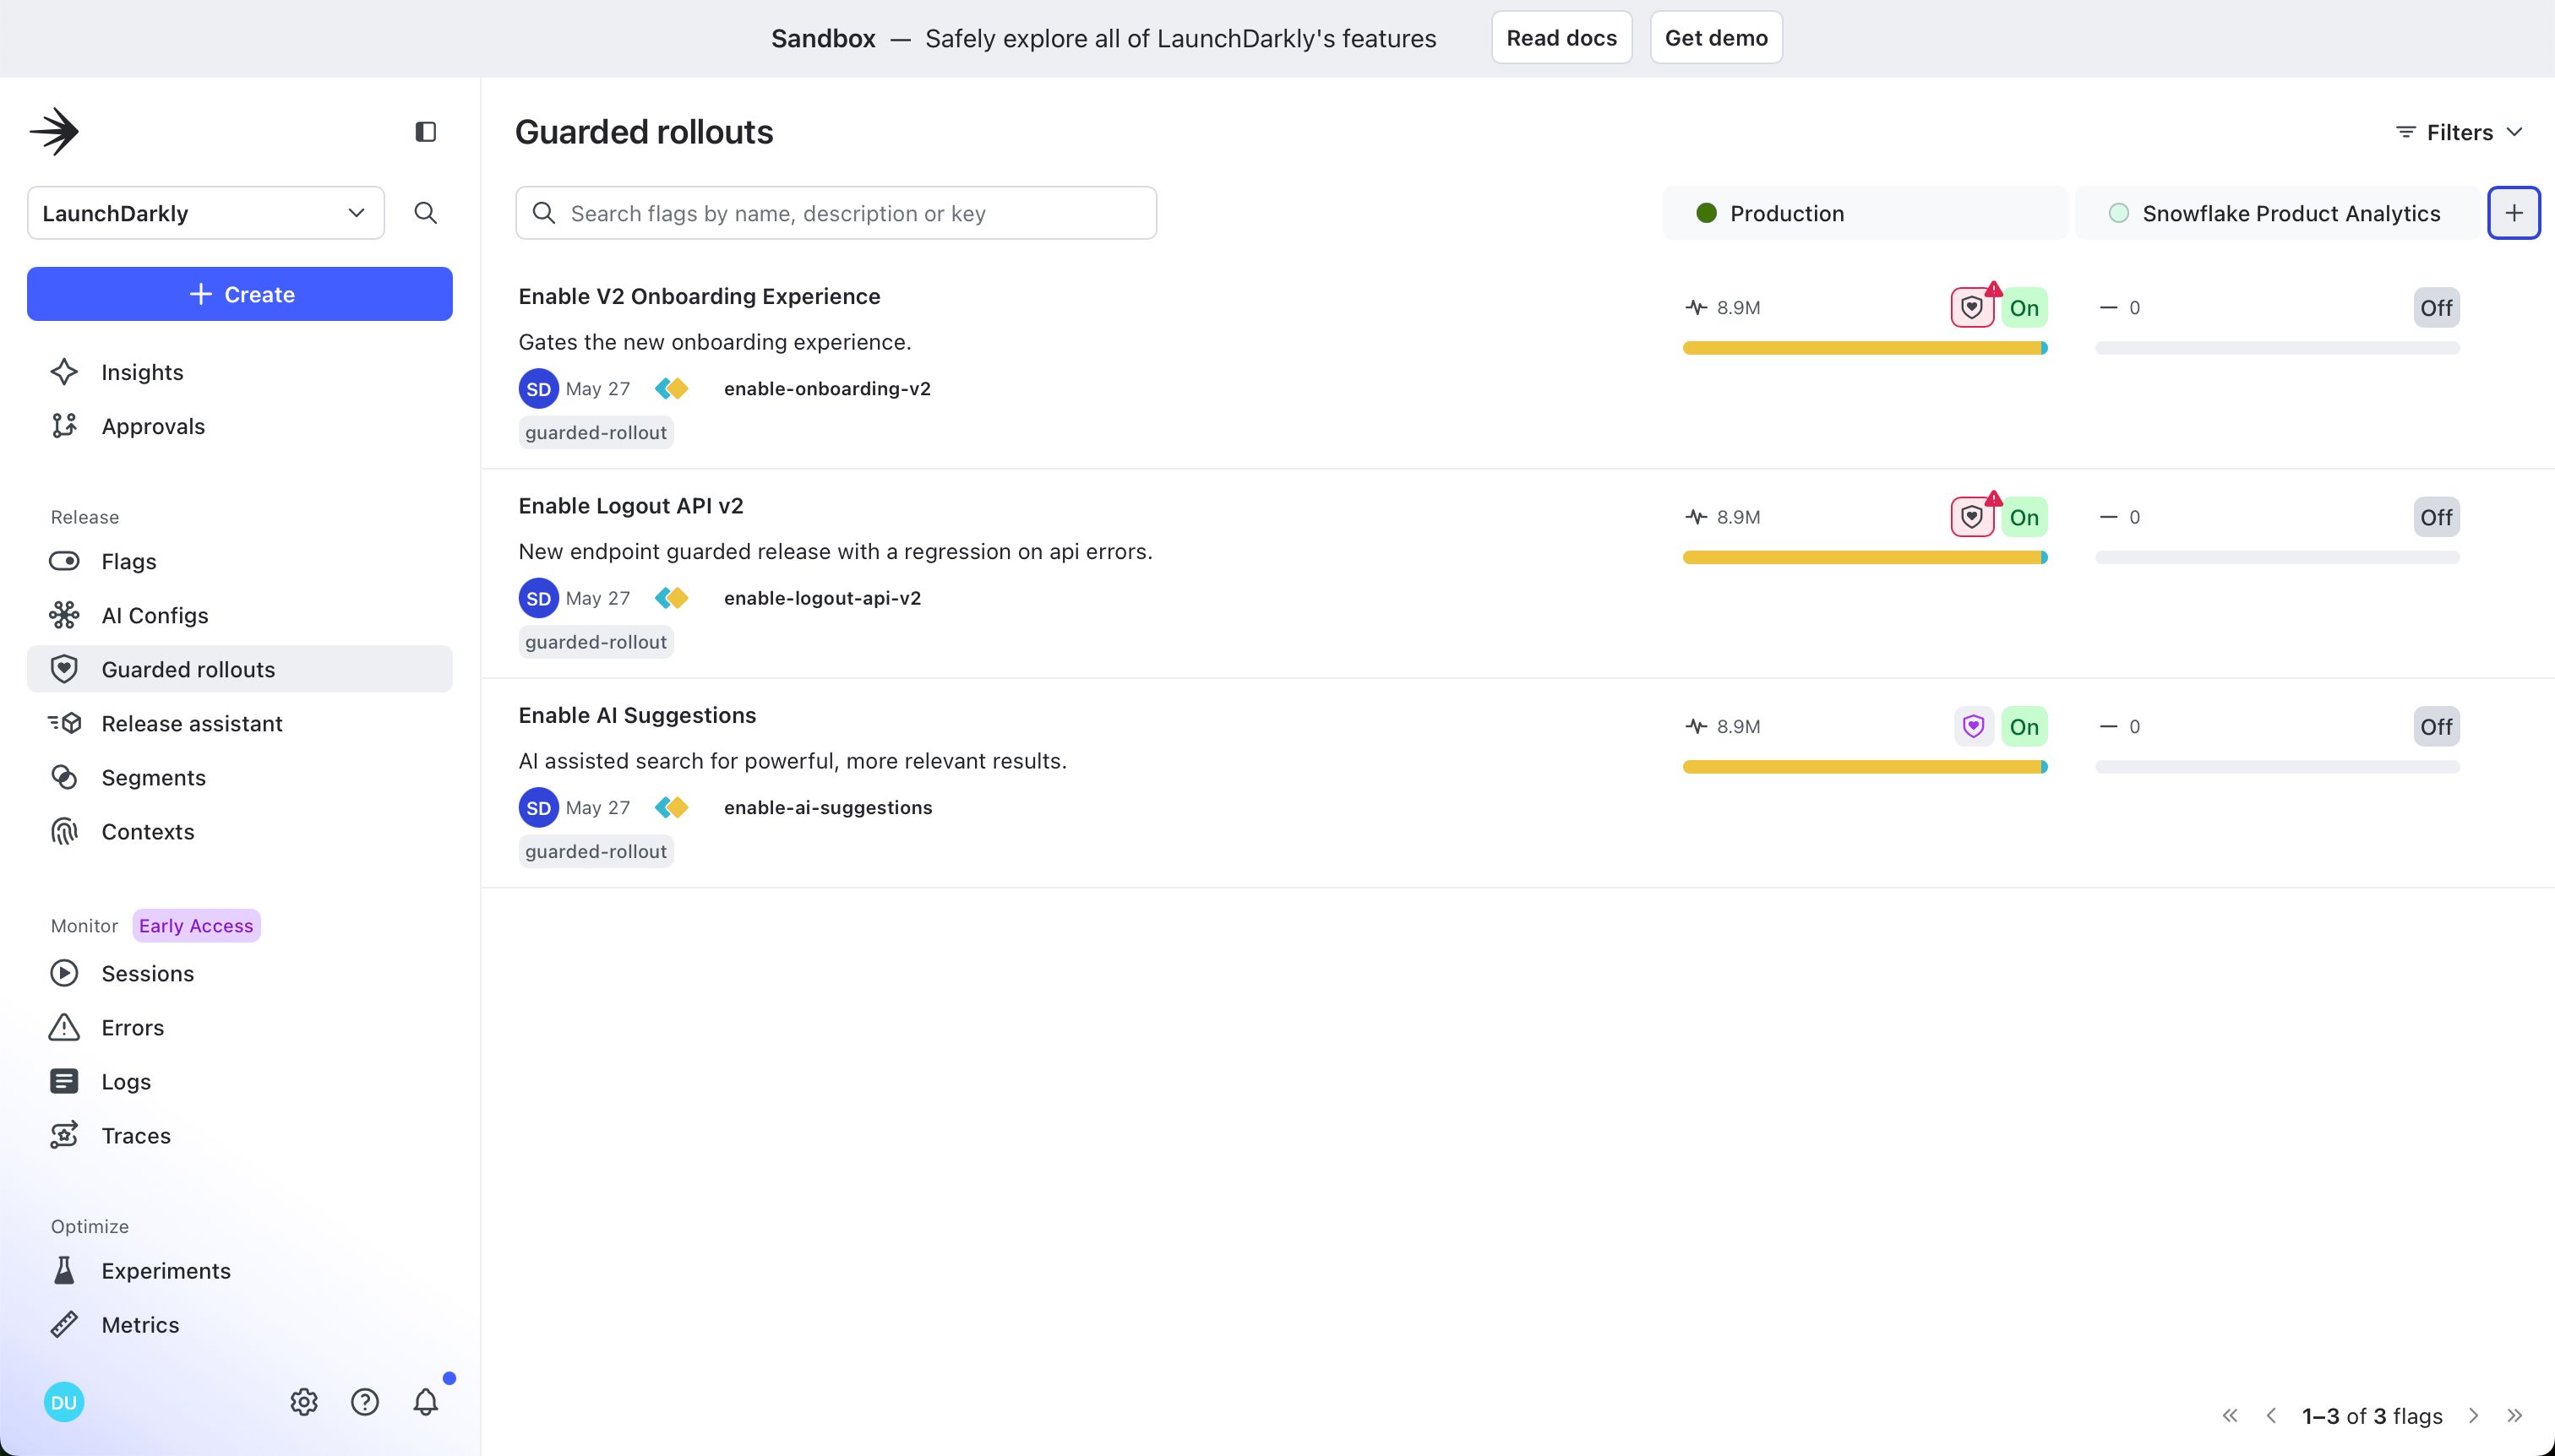
Task: Go to first page of flags
Action: tap(2230, 1416)
